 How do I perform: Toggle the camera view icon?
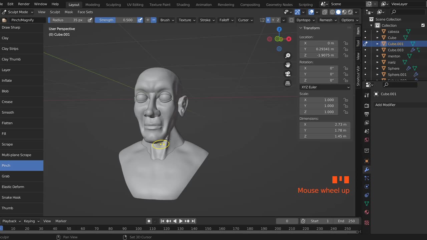tap(288, 74)
